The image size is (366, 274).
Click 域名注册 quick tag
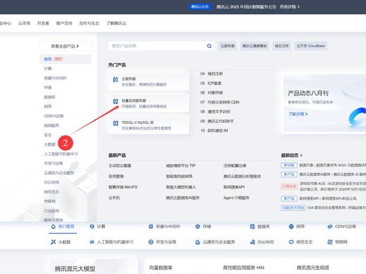coord(281,46)
